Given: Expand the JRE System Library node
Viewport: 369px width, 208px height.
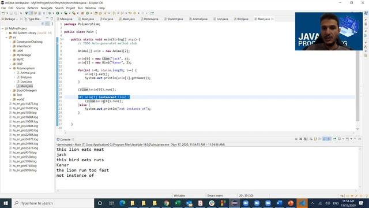Looking at the screenshot, I should click(x=6, y=33).
